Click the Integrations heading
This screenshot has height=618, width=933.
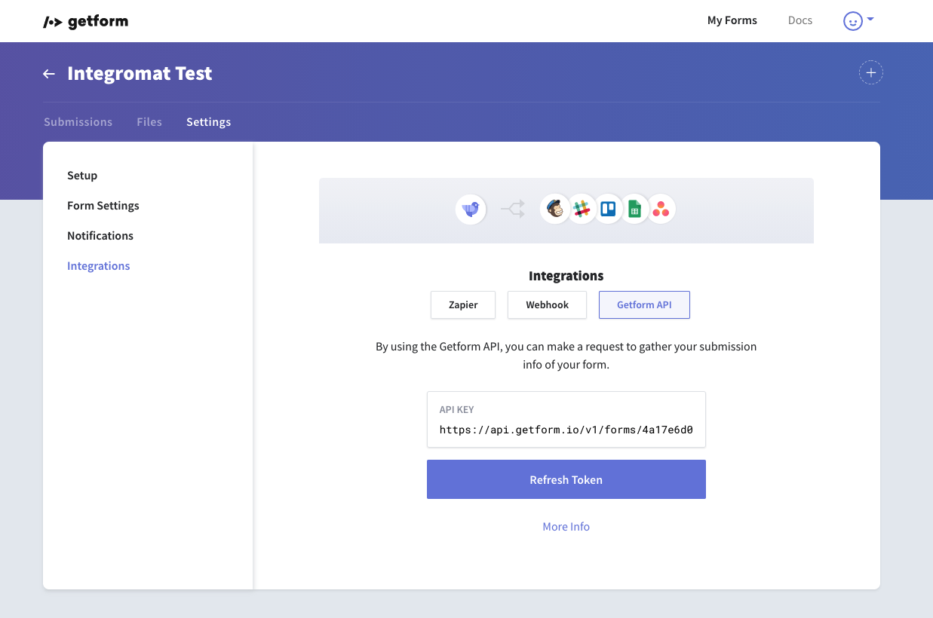[x=566, y=276]
